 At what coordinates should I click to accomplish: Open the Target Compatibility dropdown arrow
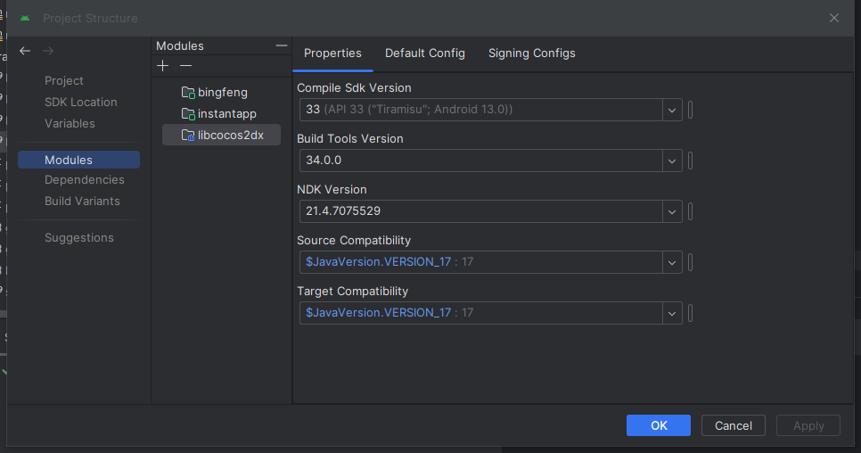(672, 313)
